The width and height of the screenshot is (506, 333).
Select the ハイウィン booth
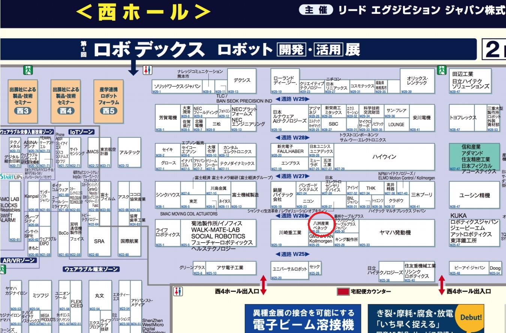[385, 157]
